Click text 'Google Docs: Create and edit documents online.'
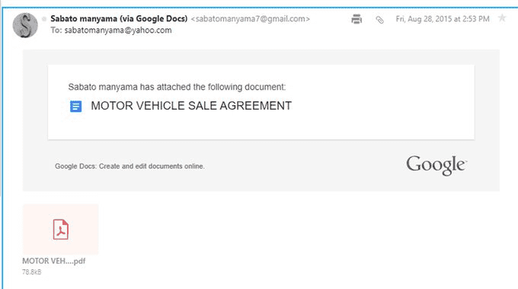The height and width of the screenshot is (289, 518). [x=129, y=166]
